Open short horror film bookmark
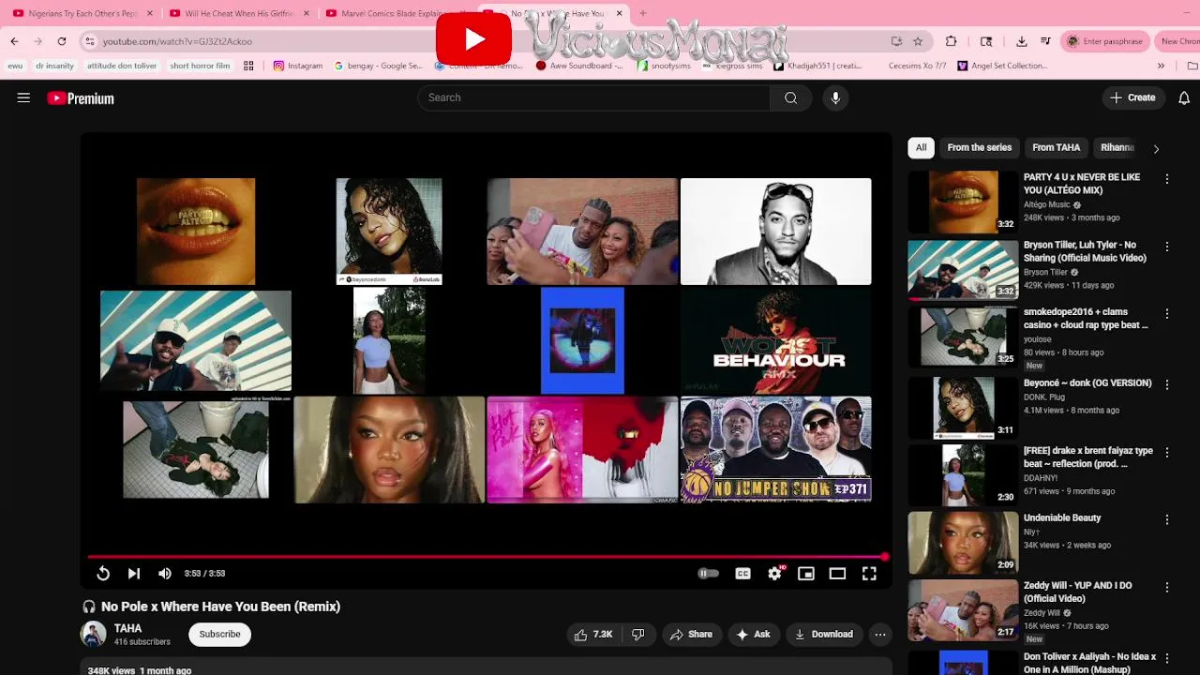This screenshot has width=1200, height=675. coord(200,66)
